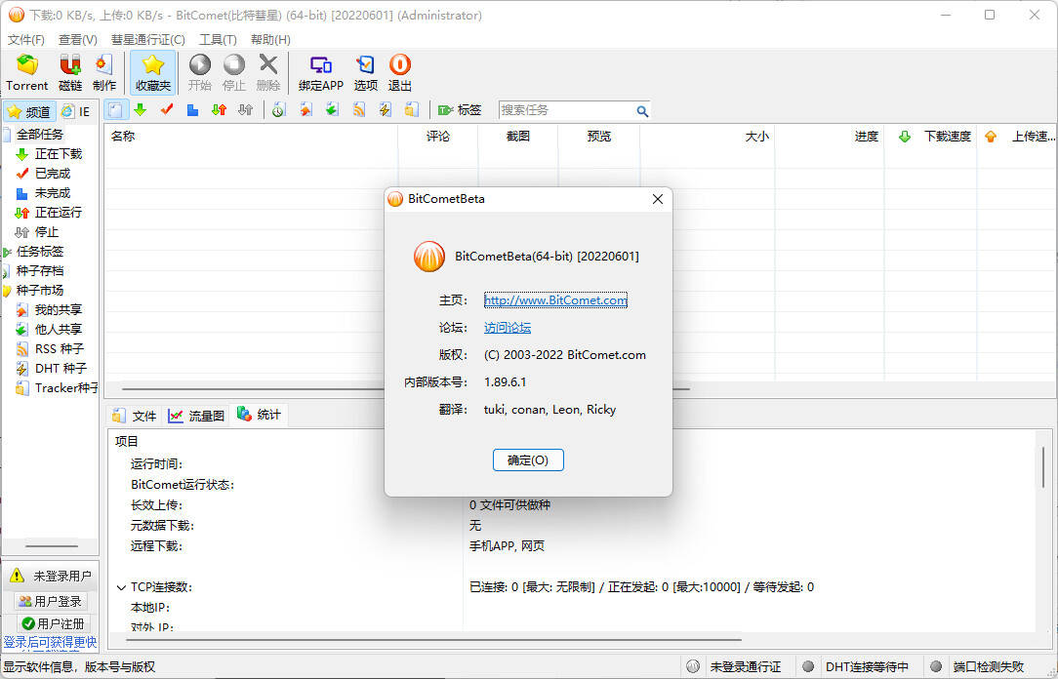This screenshot has height=679, width=1058.
Task: Click the 退出 exit icon
Action: [x=399, y=72]
